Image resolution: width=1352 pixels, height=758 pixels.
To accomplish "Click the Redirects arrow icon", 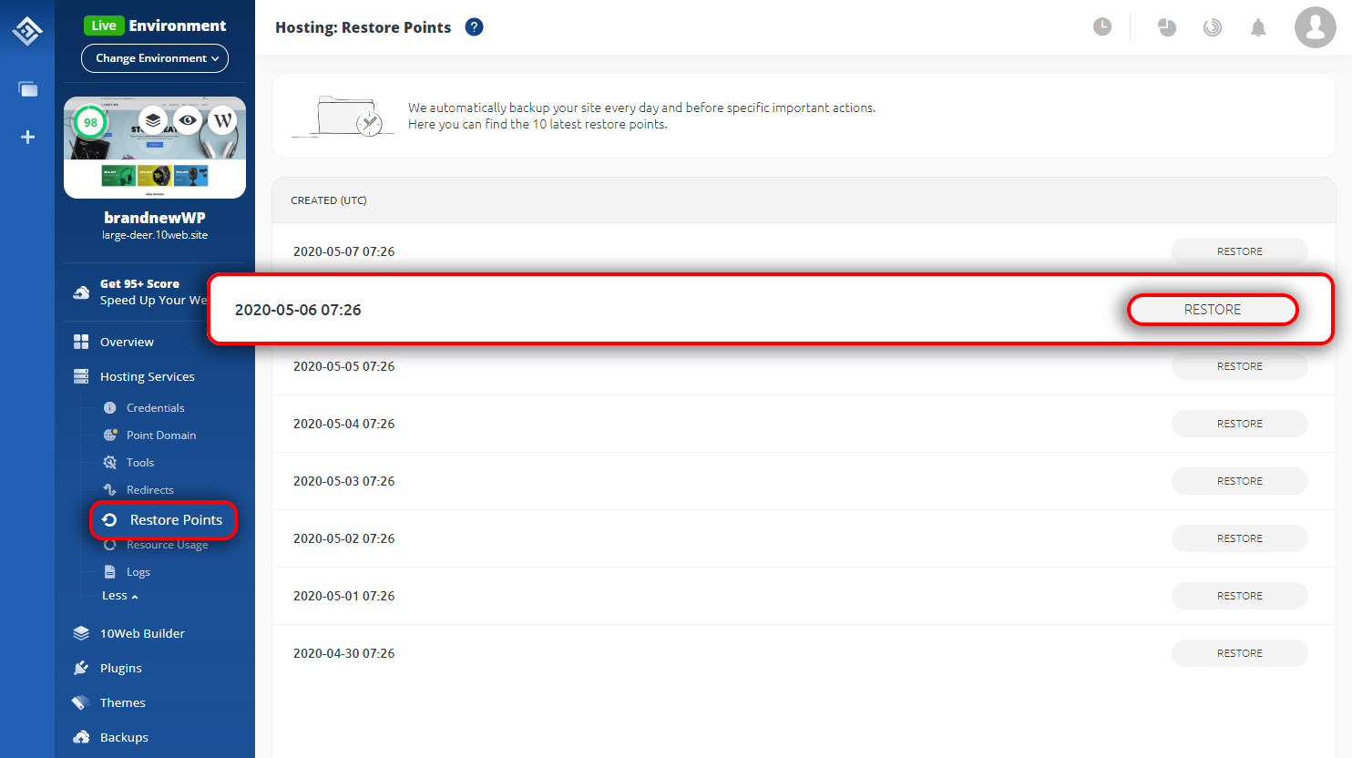I will pyautogui.click(x=110, y=490).
